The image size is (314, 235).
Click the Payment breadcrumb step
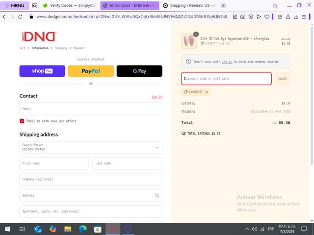pos(79,48)
